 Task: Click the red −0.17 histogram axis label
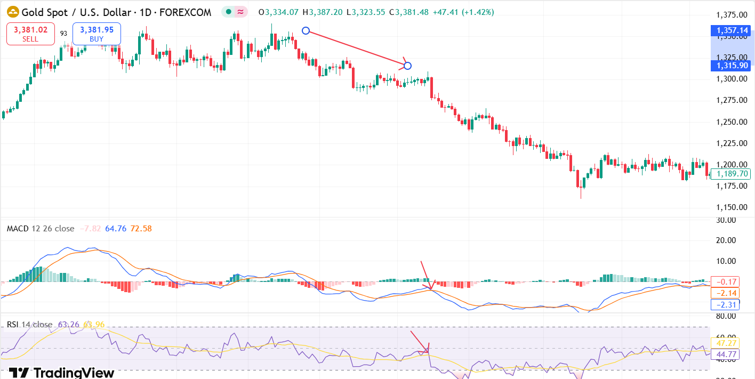[x=725, y=282]
